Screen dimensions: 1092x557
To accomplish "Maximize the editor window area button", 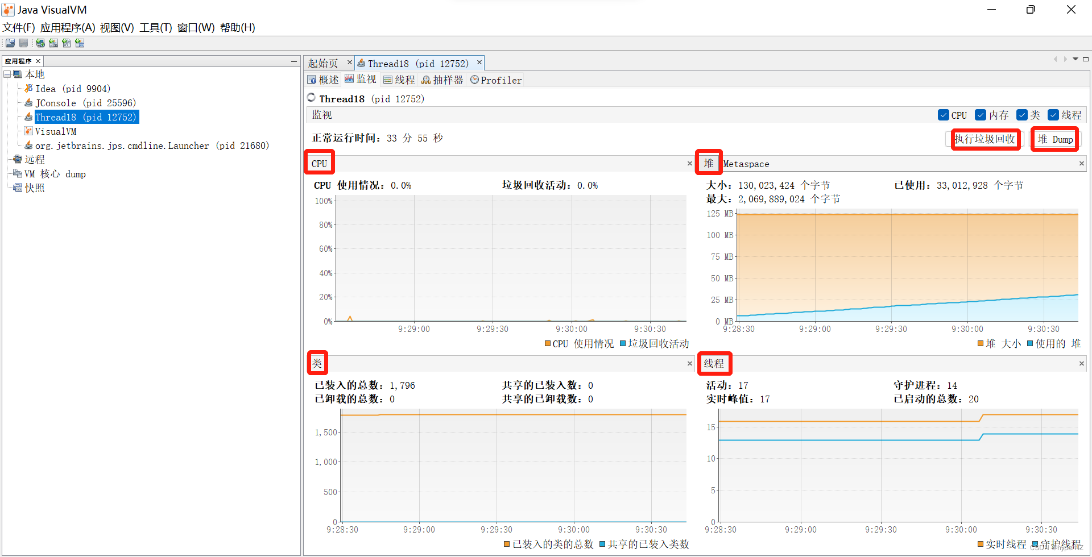I will 1086,59.
